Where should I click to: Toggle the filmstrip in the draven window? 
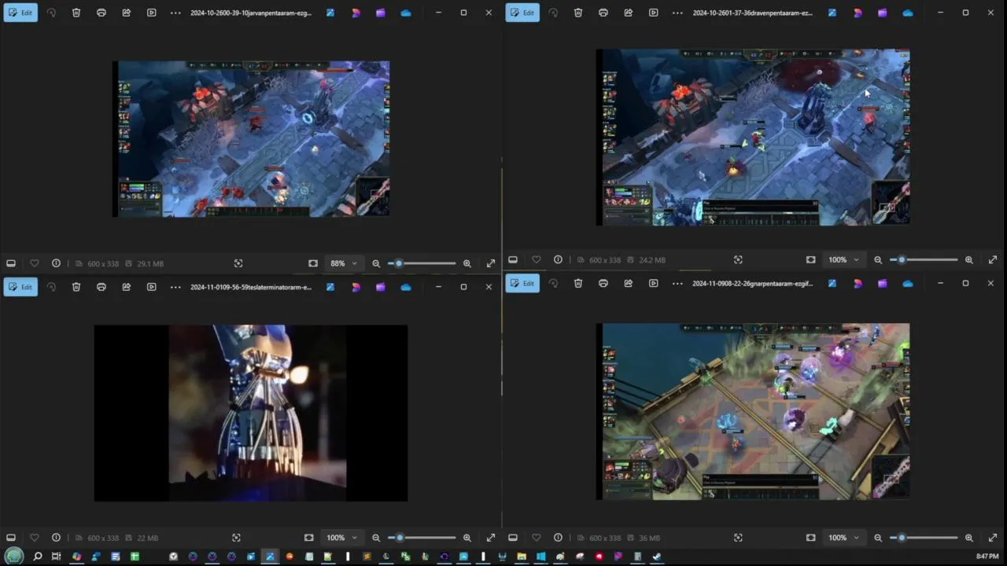[513, 259]
